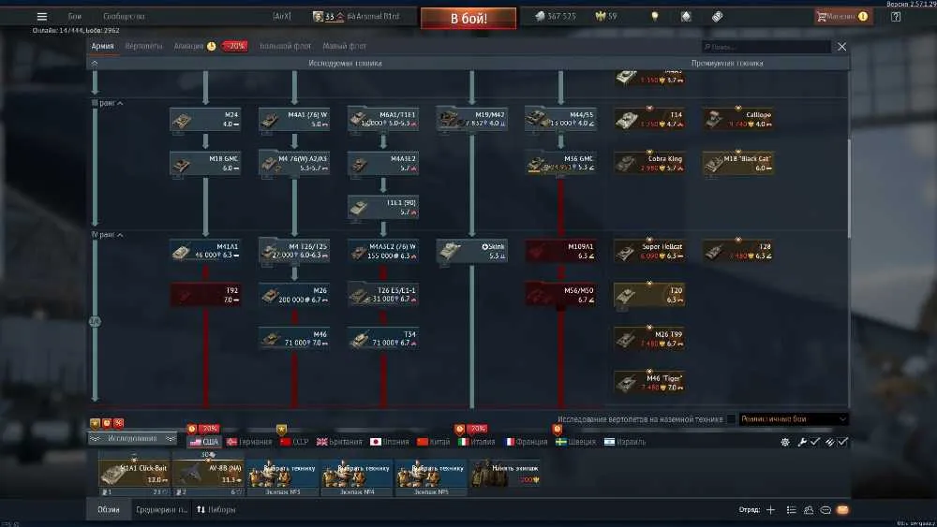Select the Skink vehicle card
937x527 pixels.
click(472, 251)
